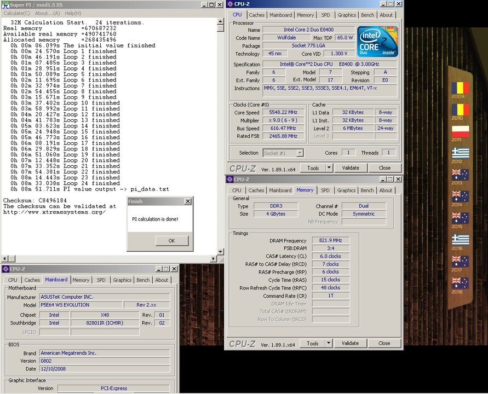Open Calculate(C) menu in Super PI

pos(17,13)
